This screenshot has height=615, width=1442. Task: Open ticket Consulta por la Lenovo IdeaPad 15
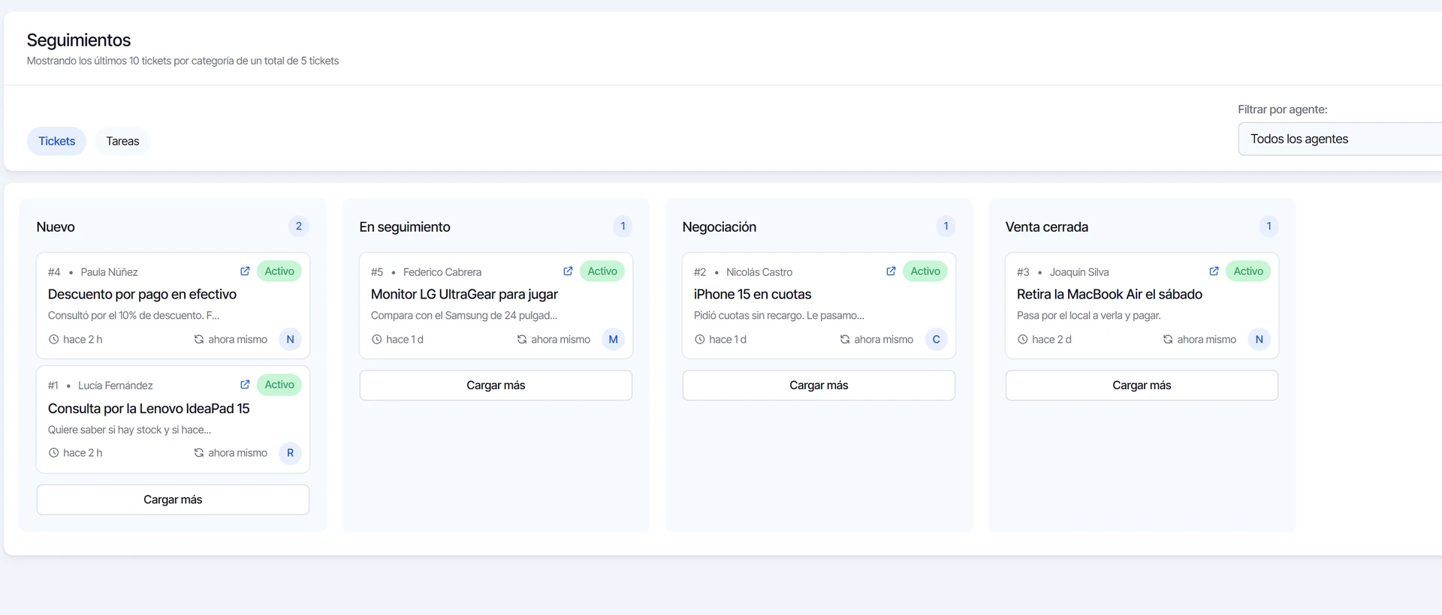149,409
